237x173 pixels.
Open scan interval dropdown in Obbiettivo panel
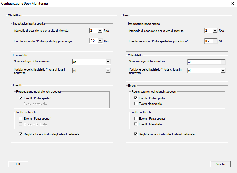pos(99,31)
